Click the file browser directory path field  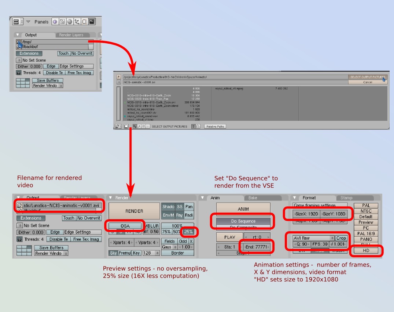pyautogui.click(x=235, y=77)
